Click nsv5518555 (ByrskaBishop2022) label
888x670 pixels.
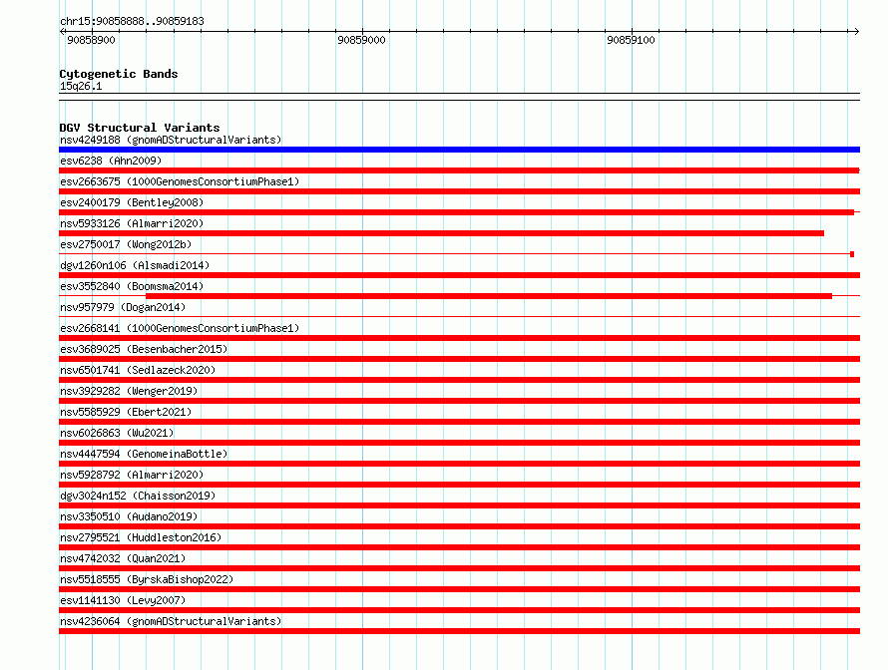147,579
